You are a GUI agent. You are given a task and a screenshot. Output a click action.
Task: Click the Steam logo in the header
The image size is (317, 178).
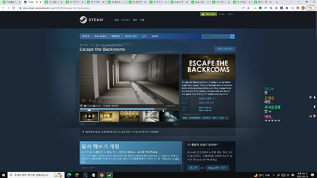click(x=92, y=19)
